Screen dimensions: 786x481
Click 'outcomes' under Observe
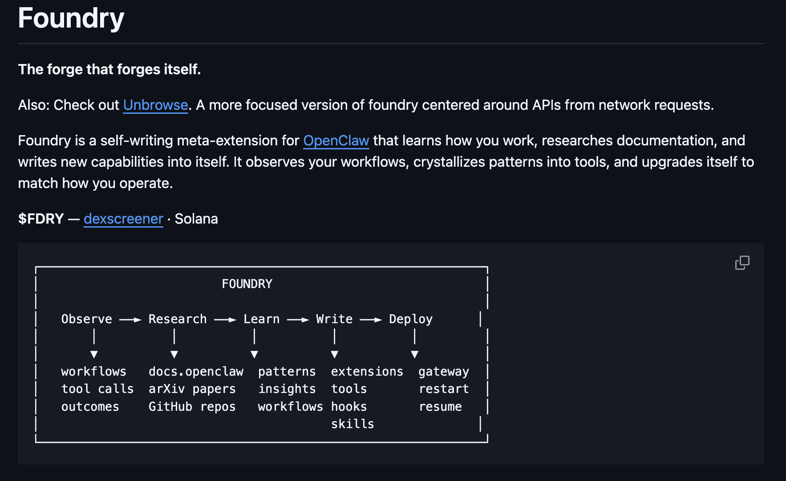point(90,407)
